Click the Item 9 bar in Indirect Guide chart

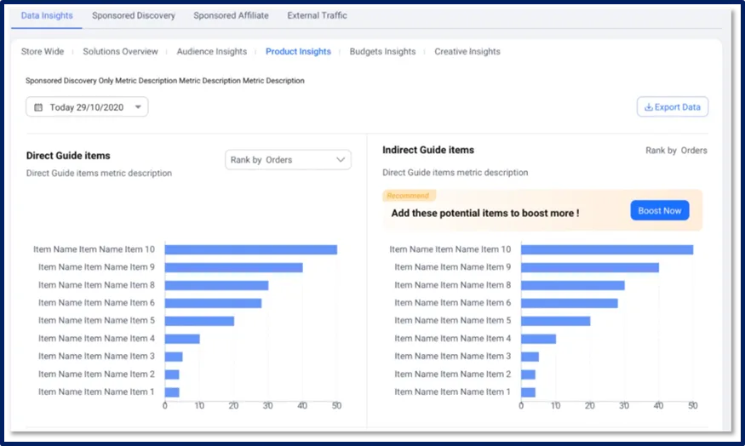589,267
